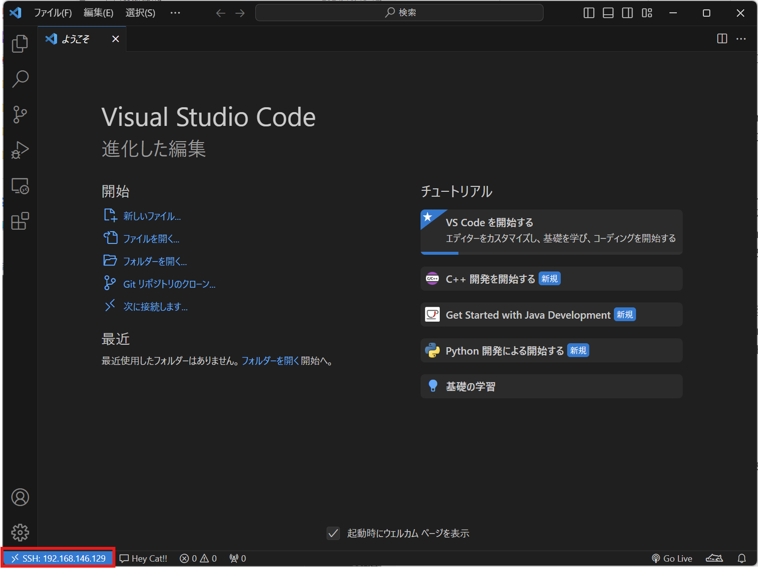Expand the hidden menus ellipsis in menu bar
The width and height of the screenshot is (758, 568).
click(x=175, y=13)
